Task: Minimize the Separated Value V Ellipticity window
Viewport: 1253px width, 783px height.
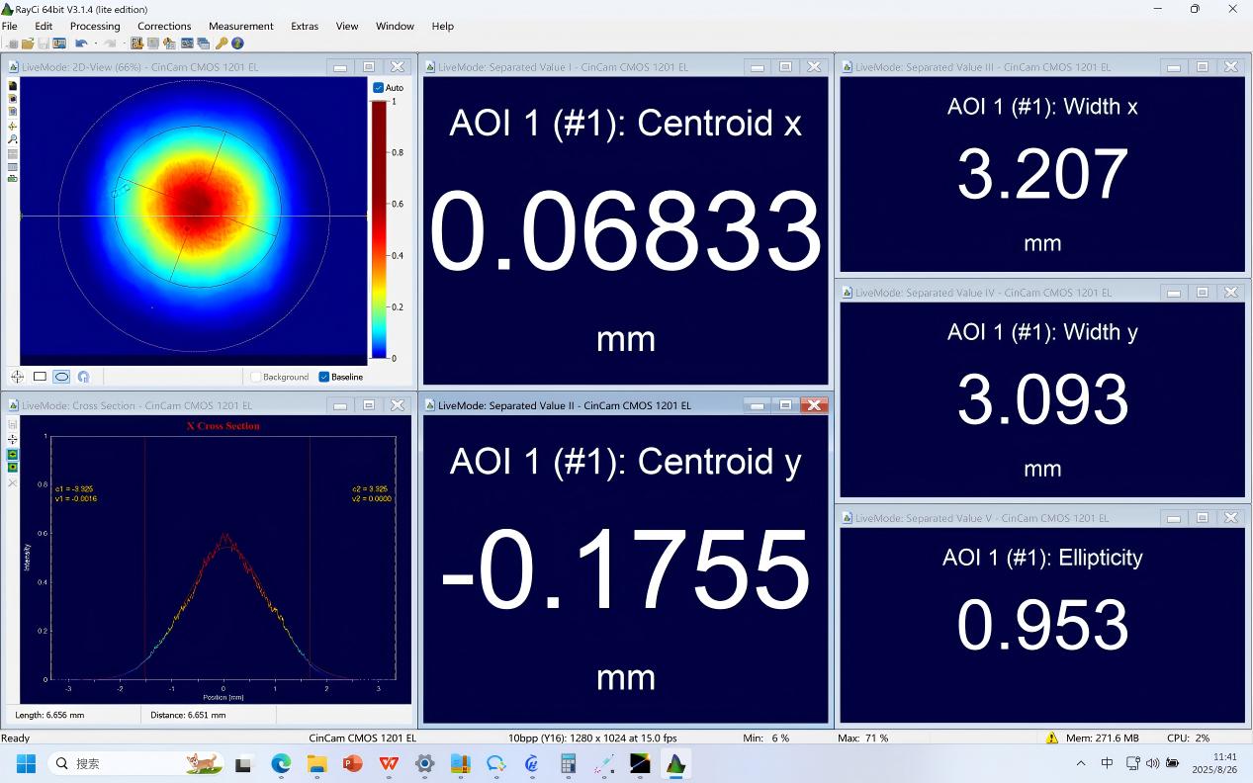Action: pos(1174,518)
